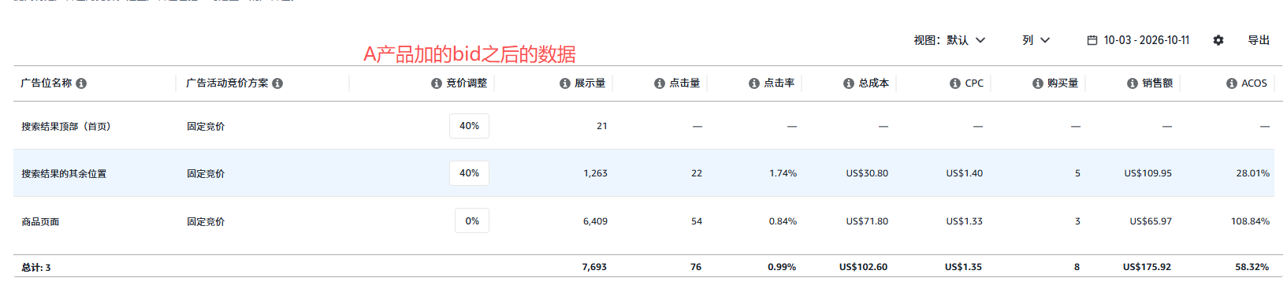The width and height of the screenshot is (1287, 300).
Task: Click click-through rate 0.84%
Action: click(x=783, y=221)
